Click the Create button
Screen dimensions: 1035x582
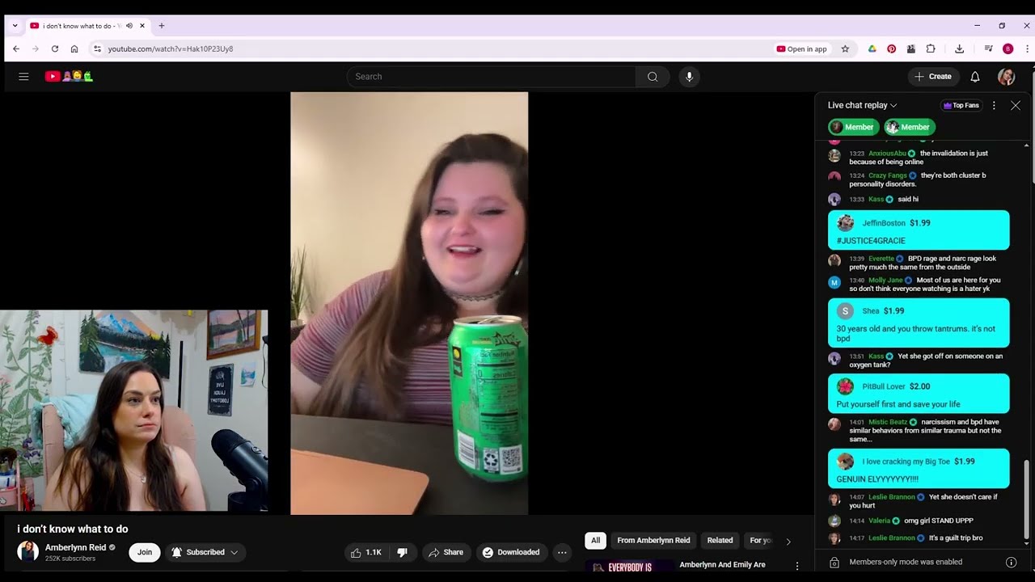click(x=933, y=77)
